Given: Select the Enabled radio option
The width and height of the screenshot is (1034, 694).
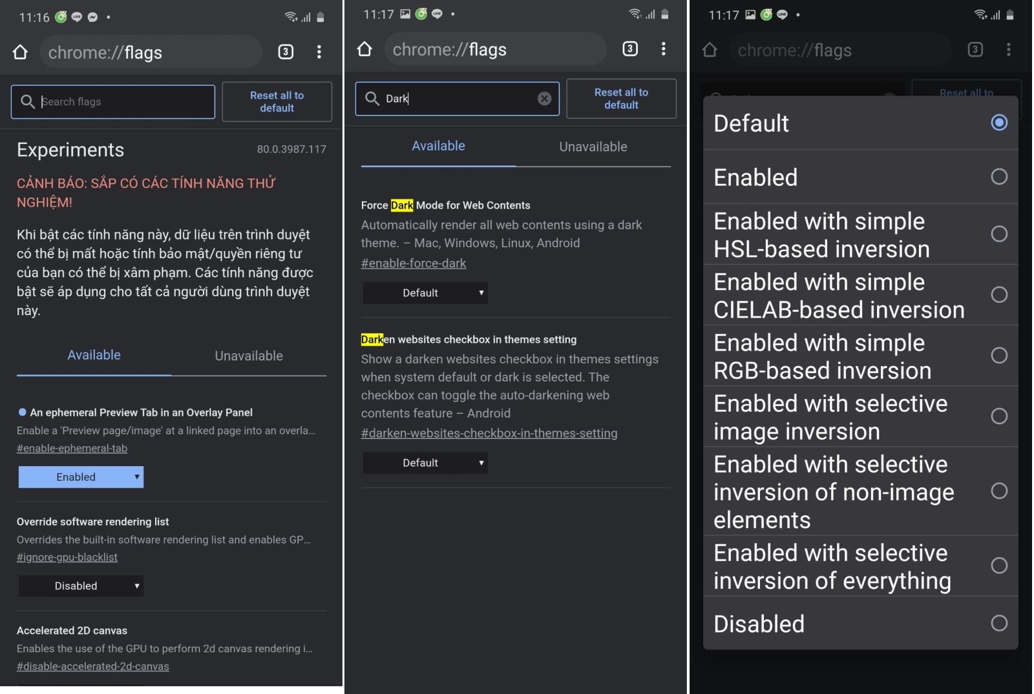Looking at the screenshot, I should (998, 177).
